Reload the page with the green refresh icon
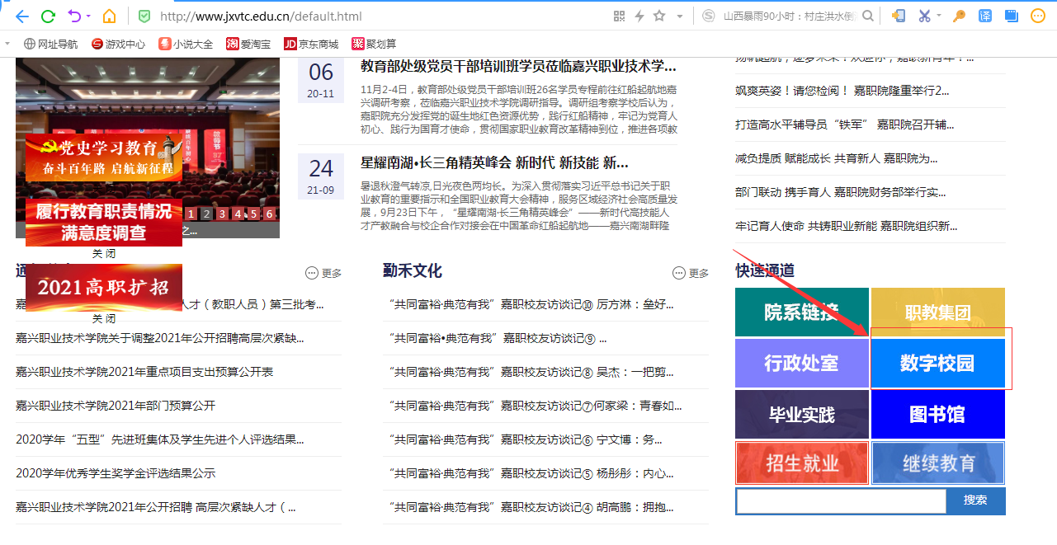This screenshot has width=1057, height=545. [48, 16]
